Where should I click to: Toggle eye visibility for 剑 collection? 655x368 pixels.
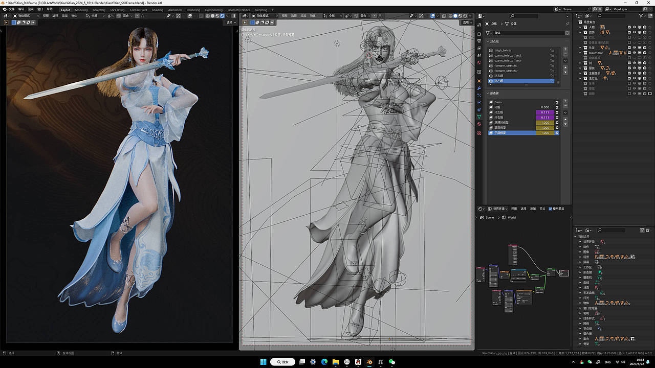634,63
